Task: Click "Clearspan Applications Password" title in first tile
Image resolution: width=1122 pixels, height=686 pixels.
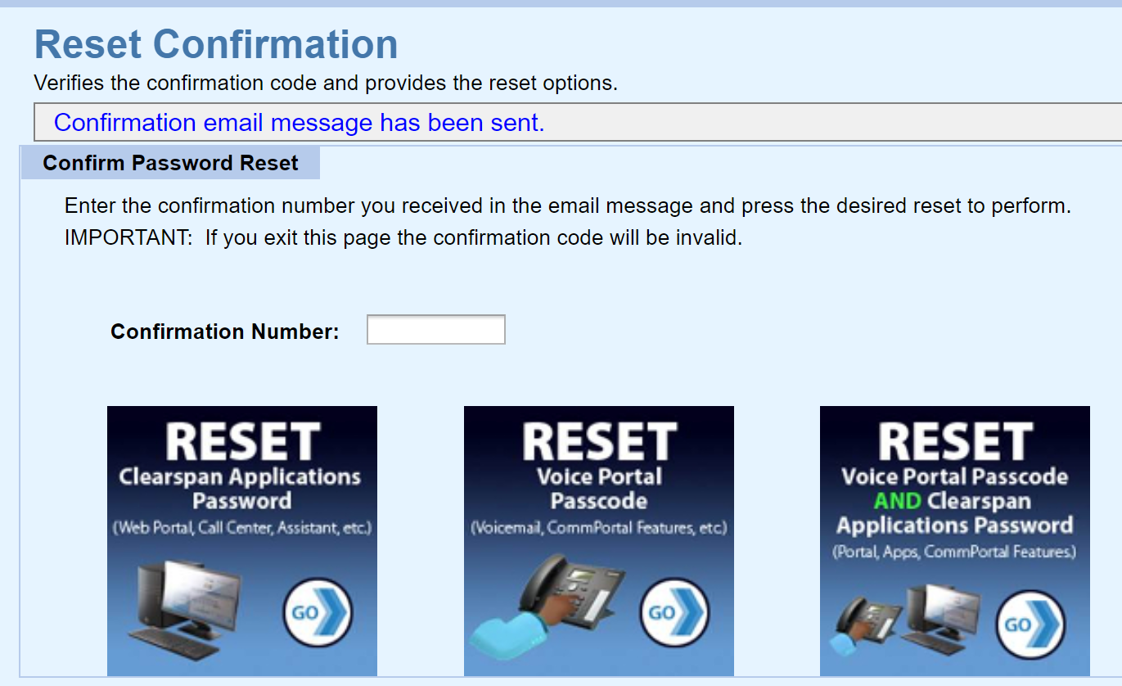Action: point(241,489)
